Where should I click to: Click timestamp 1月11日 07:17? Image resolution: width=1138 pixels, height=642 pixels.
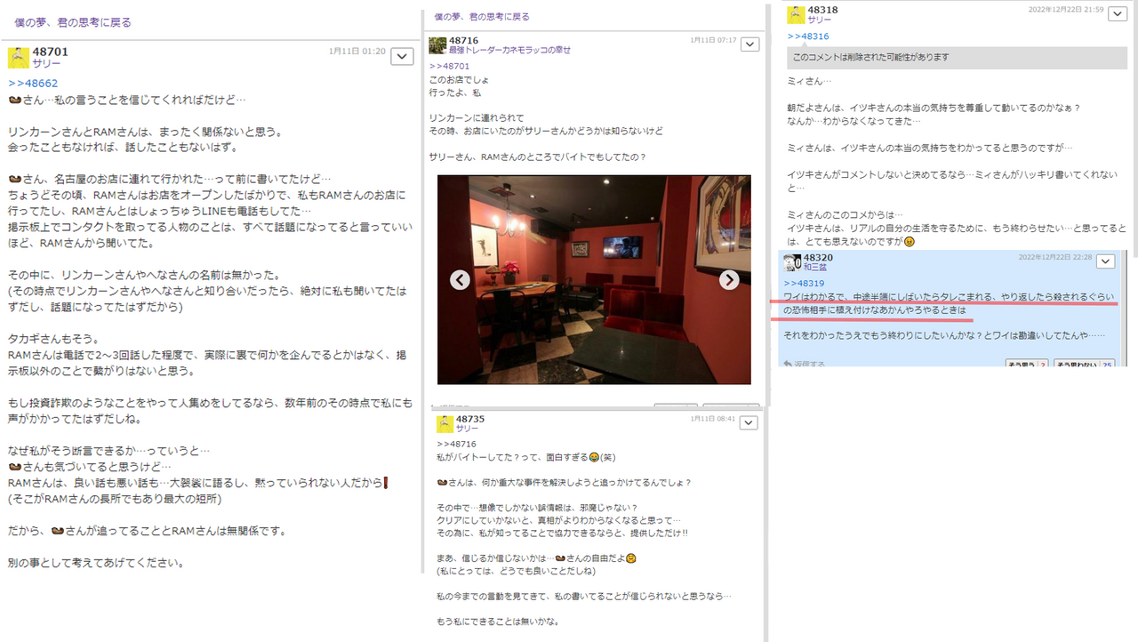pyautogui.click(x=713, y=41)
